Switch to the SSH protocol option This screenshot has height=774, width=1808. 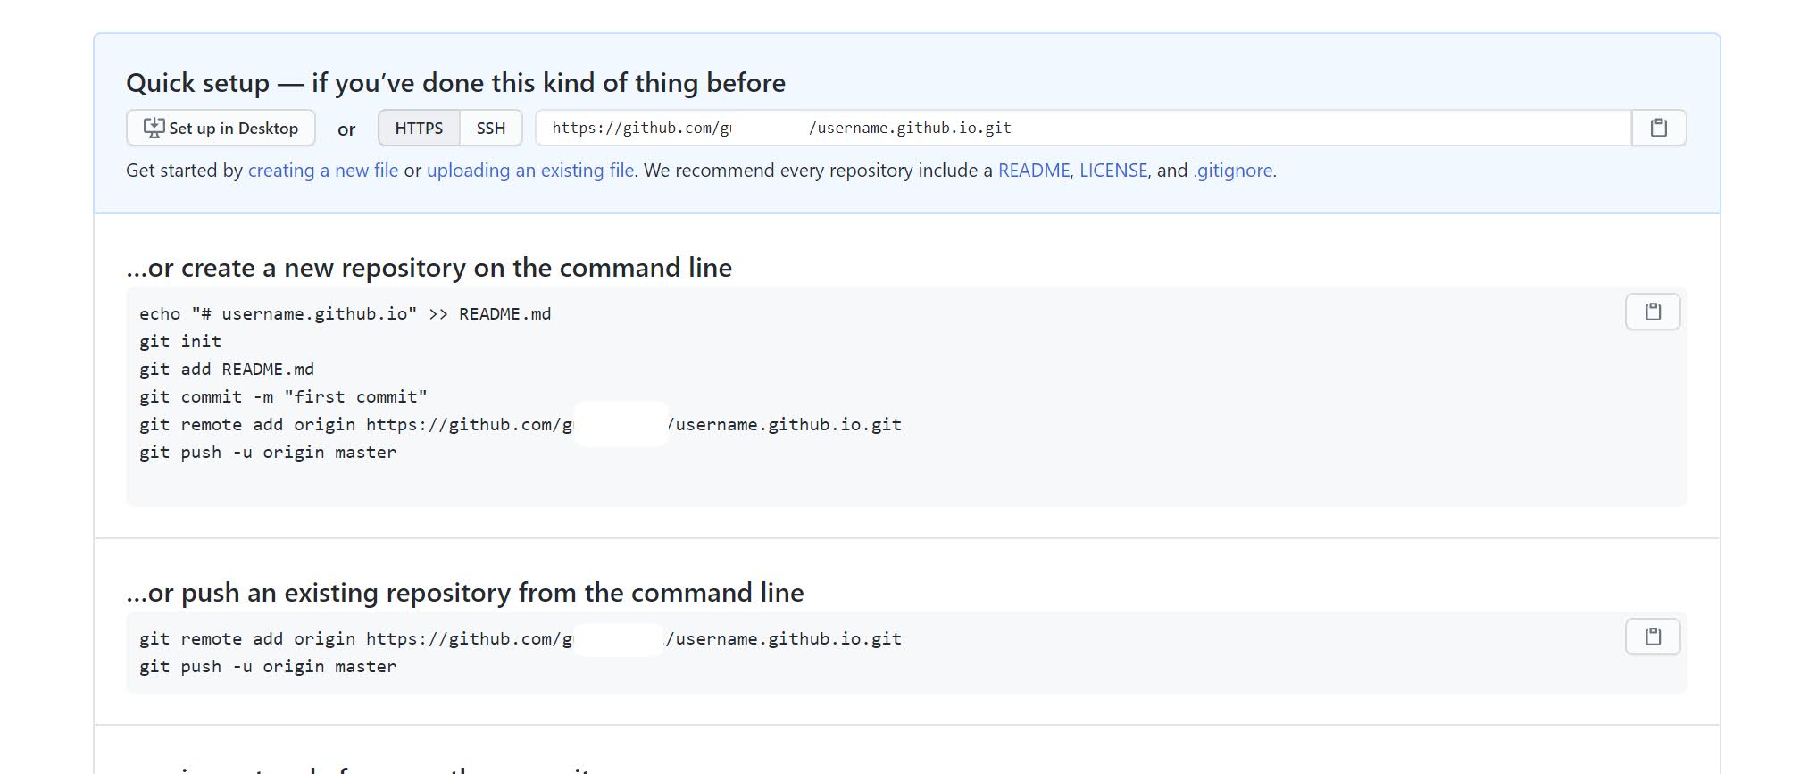[x=491, y=128]
